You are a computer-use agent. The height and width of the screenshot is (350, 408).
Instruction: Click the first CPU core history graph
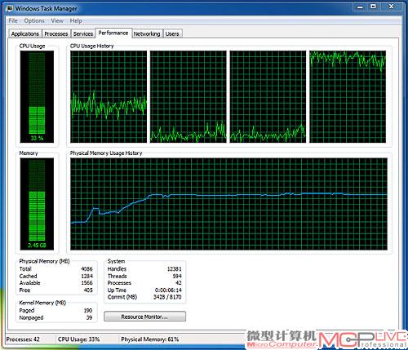click(109, 96)
